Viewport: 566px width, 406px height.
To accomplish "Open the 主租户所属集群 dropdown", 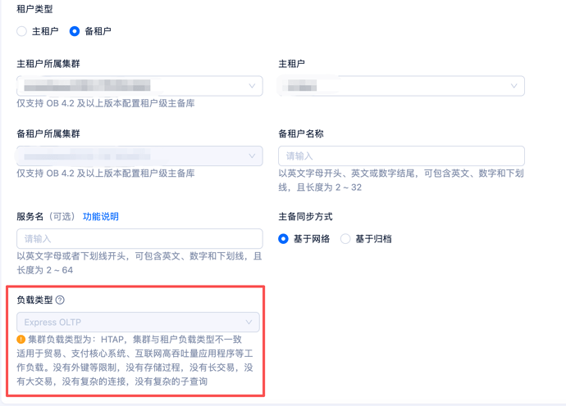I will (x=139, y=86).
